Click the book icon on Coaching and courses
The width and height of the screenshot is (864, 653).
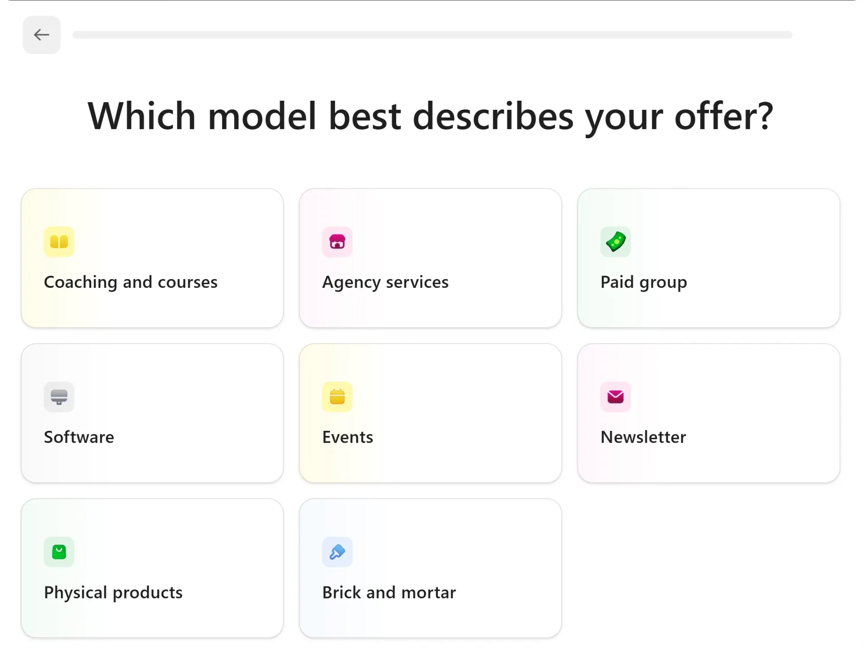59,242
